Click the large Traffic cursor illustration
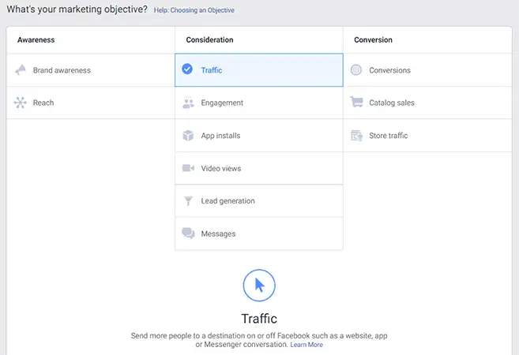Image resolution: width=519 pixels, height=355 pixels. (259, 286)
